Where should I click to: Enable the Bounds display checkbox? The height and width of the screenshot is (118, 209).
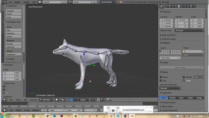(x=184, y=77)
